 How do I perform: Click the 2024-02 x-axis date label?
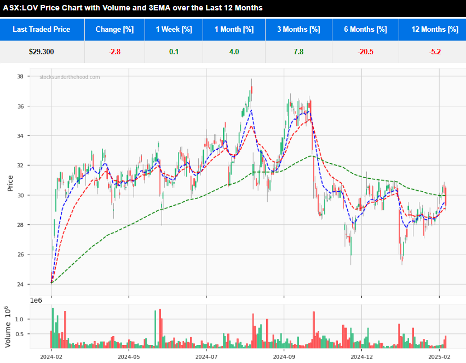[51, 357]
